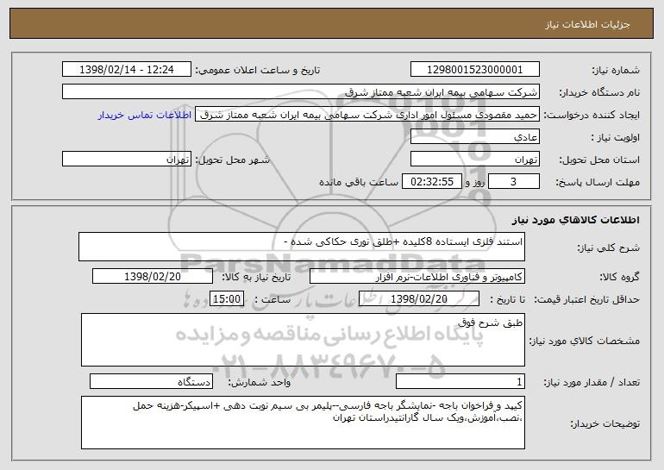Select counting unit field (دستگاه)
Viewport: 664px width, 470px height.
pos(151,381)
